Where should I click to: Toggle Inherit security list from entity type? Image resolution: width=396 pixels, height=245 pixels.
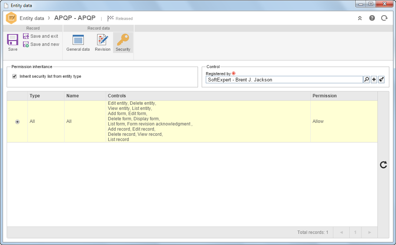[14, 76]
